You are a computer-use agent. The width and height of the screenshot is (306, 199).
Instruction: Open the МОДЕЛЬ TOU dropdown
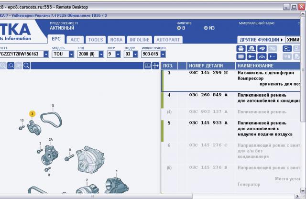click(71, 54)
